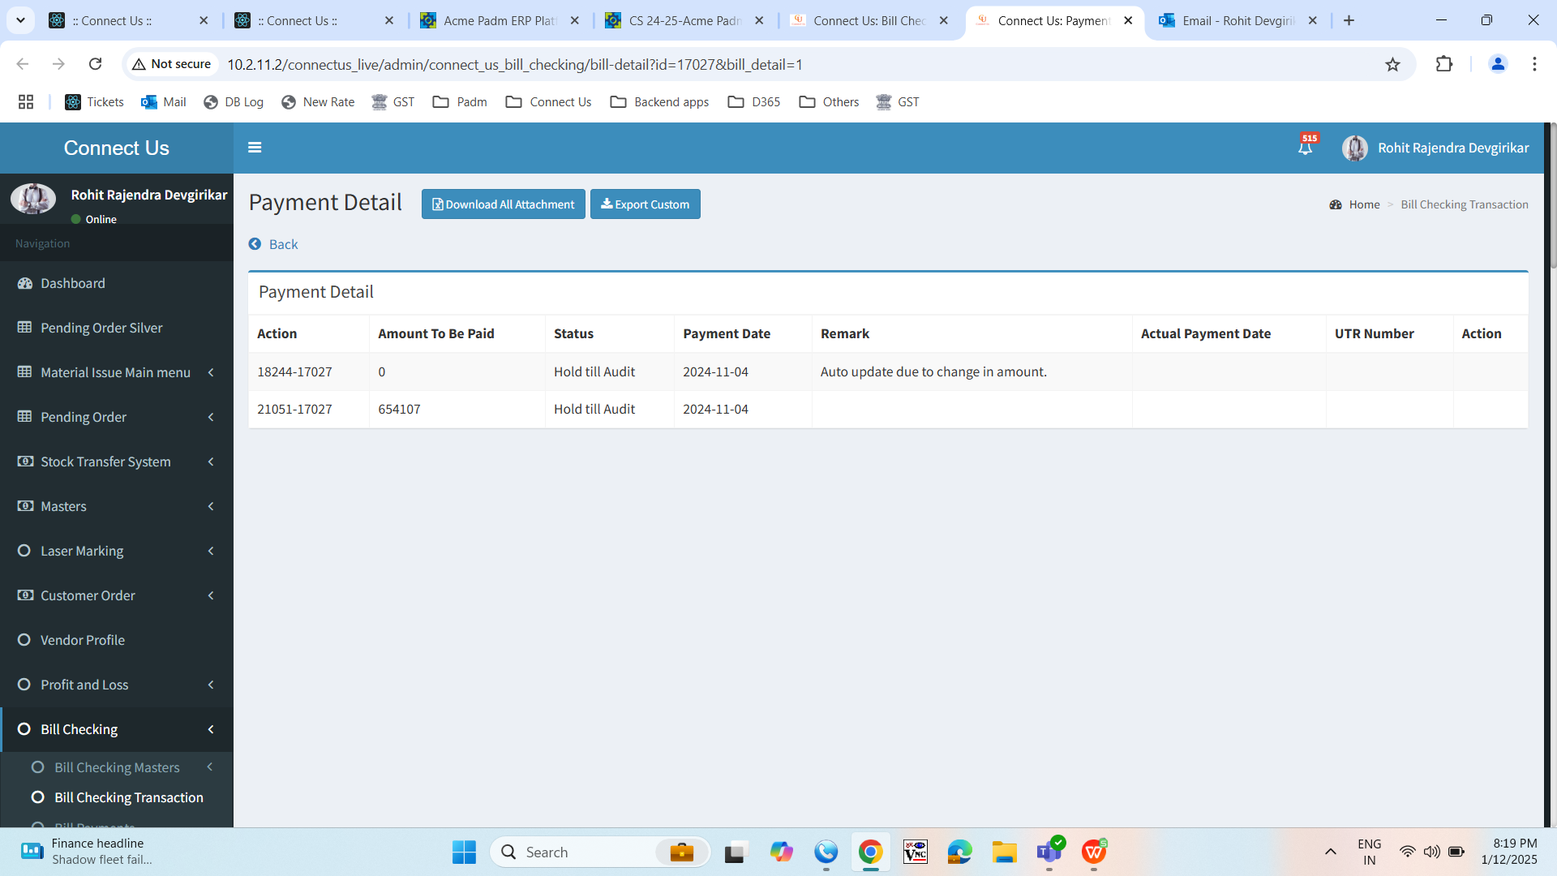The image size is (1557, 876).
Task: Click Download All Attachment button
Action: click(503, 204)
